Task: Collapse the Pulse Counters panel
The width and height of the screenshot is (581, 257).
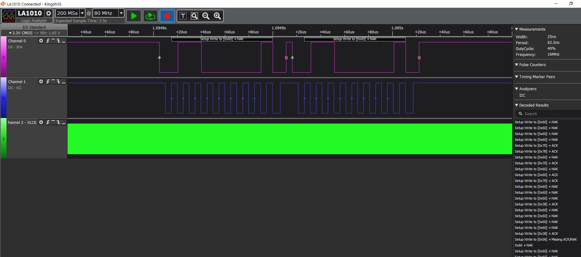Action: click(517, 65)
